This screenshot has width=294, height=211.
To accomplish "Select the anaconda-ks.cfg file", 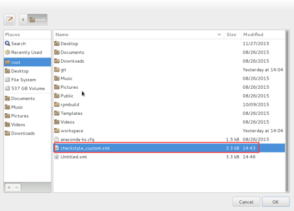I will [169, 139].
